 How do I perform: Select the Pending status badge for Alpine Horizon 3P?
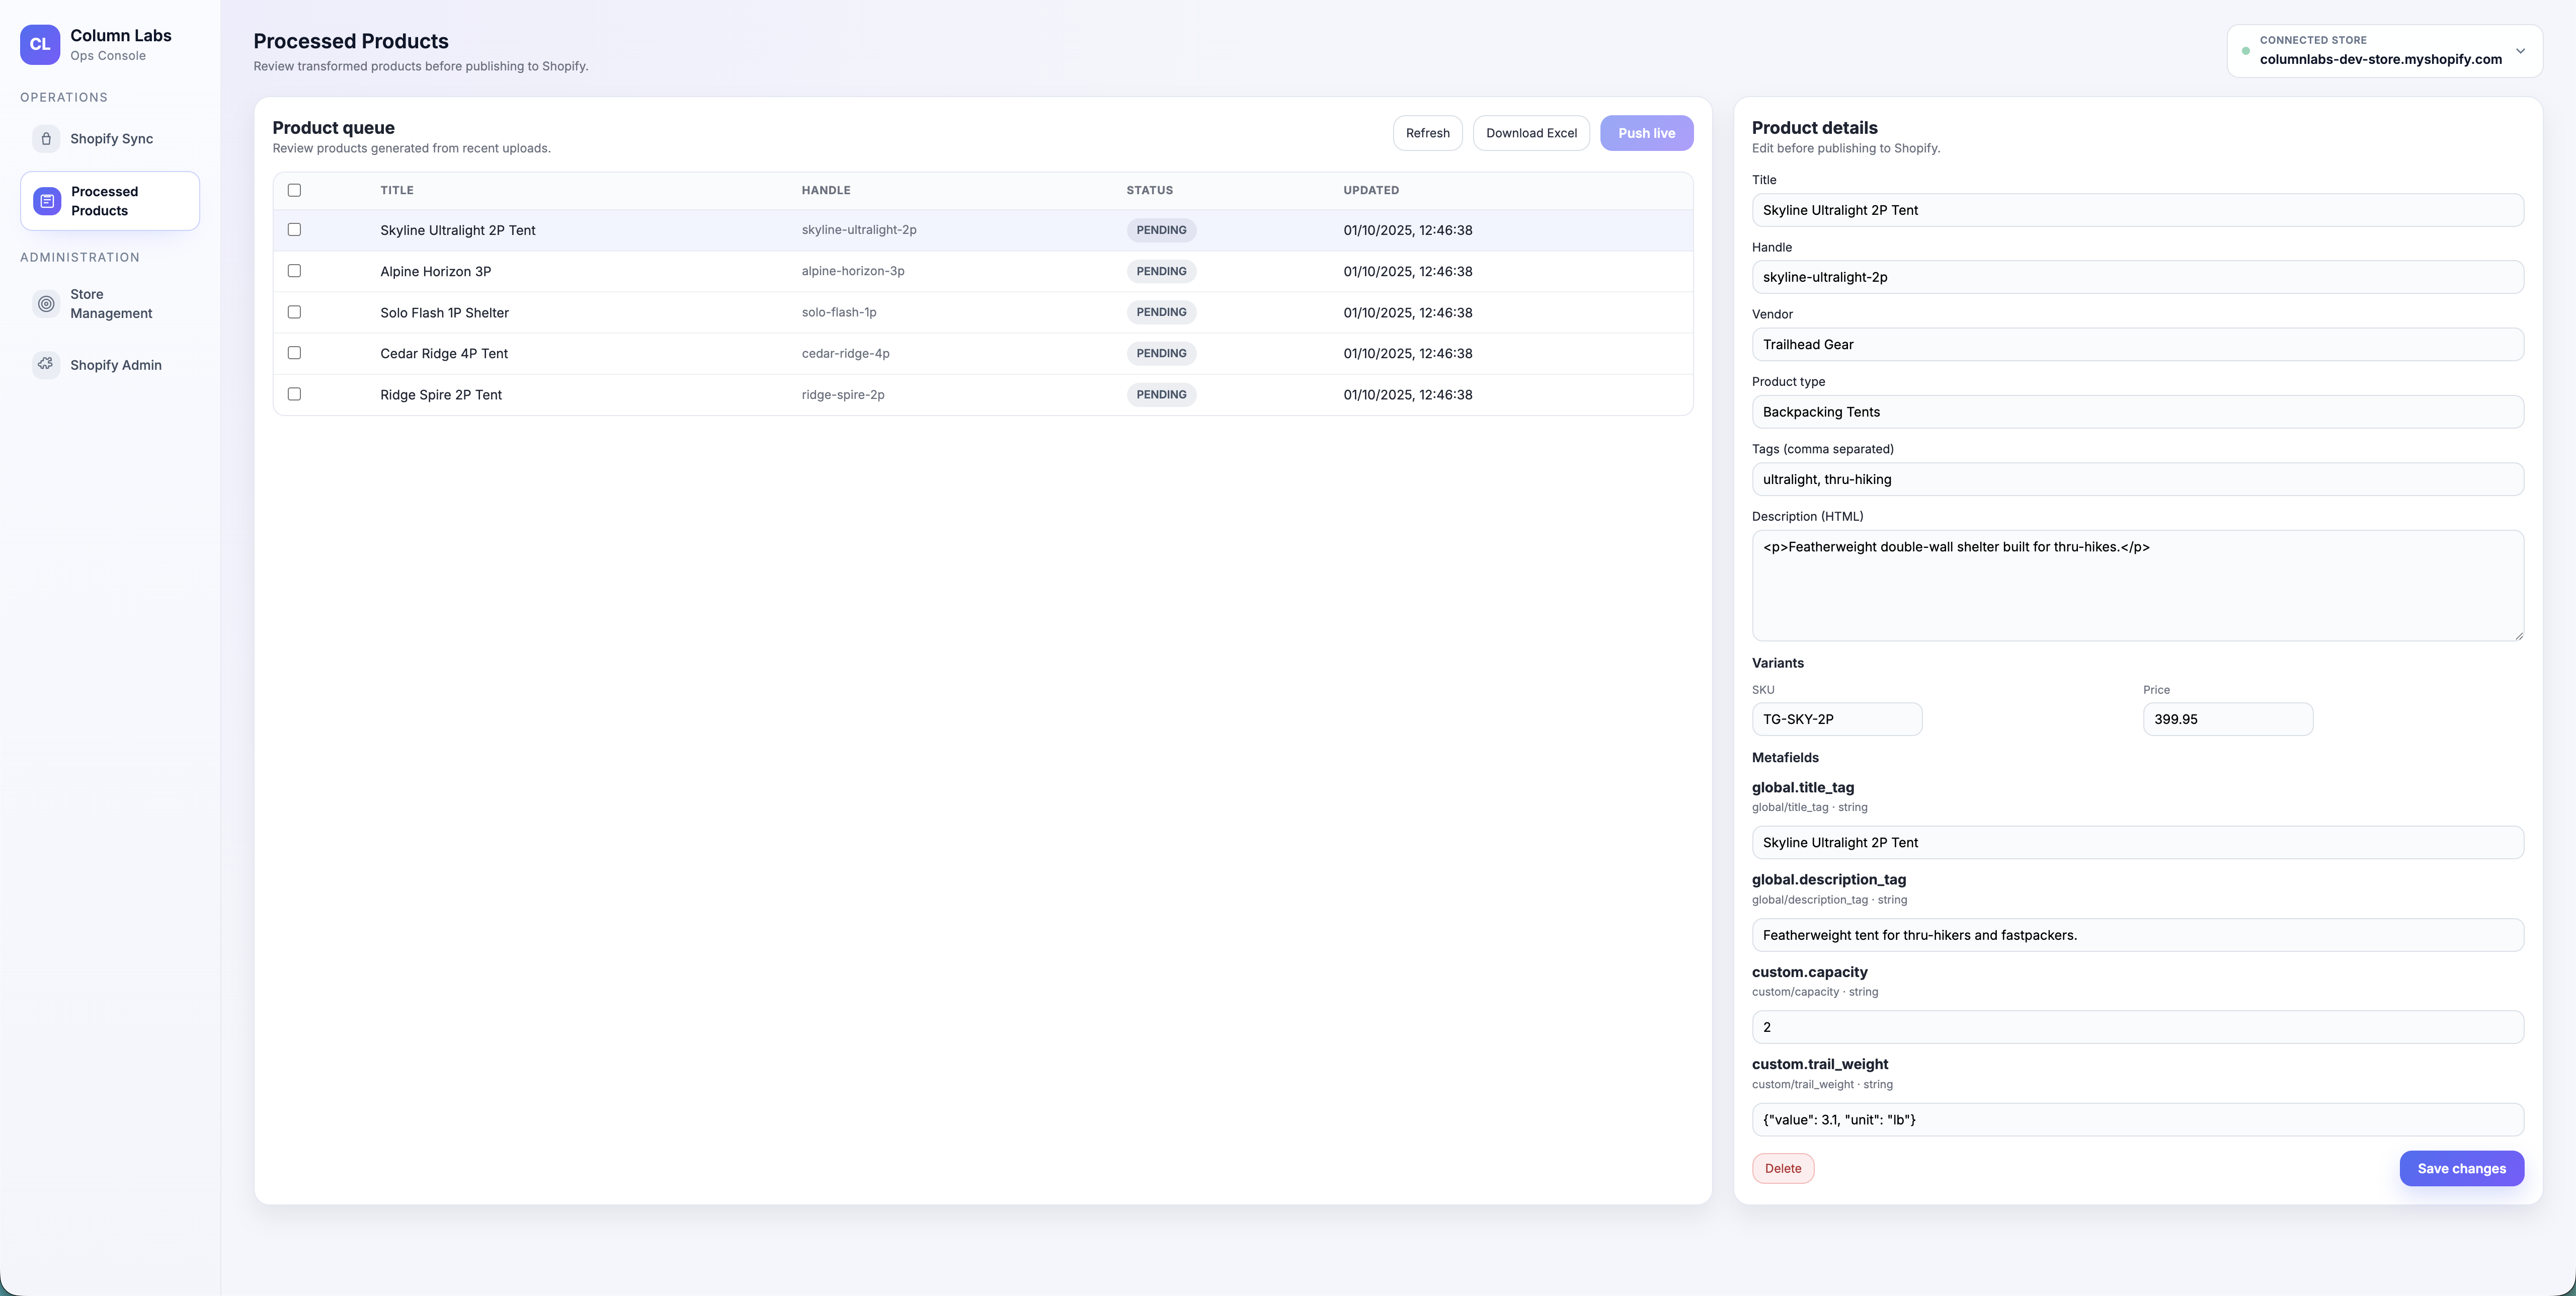point(1161,271)
